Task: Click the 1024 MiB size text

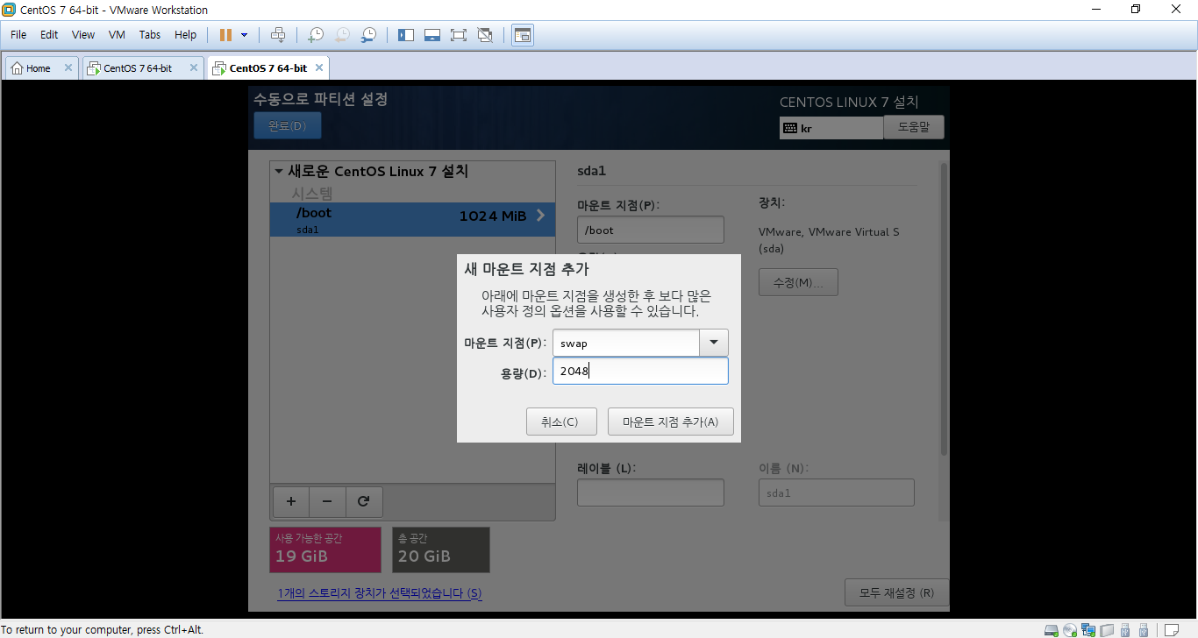Action: click(493, 216)
